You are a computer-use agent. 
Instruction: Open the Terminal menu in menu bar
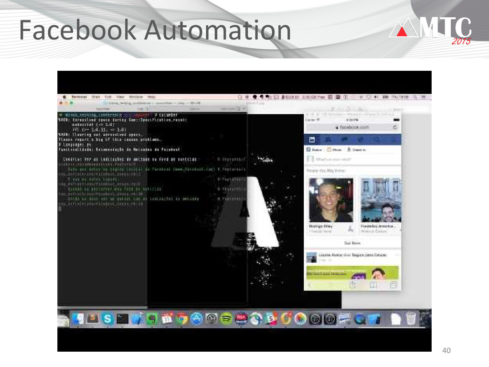[x=79, y=97]
